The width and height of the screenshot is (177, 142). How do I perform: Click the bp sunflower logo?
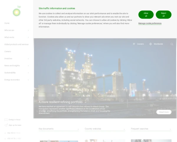pos(17,11)
